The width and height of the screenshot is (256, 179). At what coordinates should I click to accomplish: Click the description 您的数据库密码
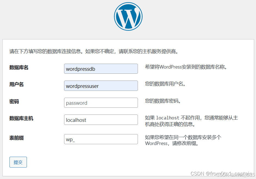coord(163,101)
